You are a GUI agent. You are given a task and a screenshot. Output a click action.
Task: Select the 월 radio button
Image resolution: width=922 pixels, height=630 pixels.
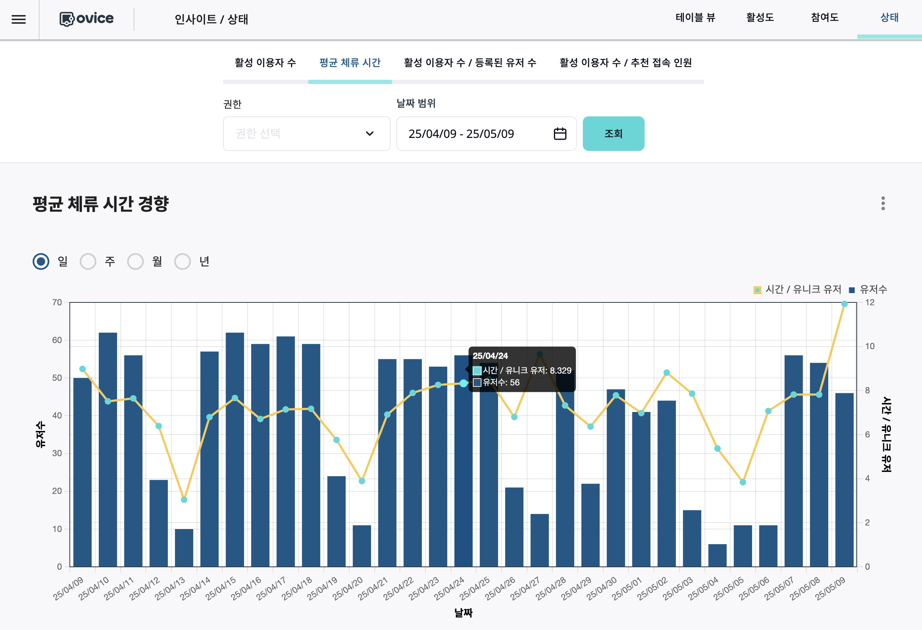(x=135, y=261)
